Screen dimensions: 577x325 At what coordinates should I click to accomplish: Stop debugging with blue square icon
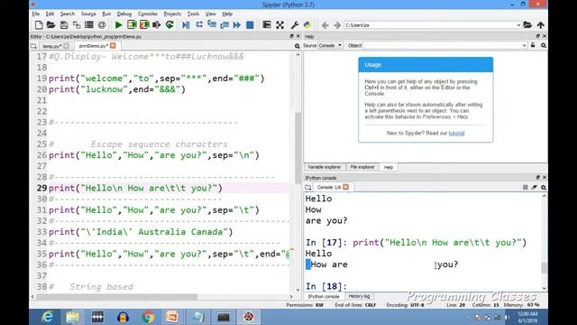coord(250,25)
